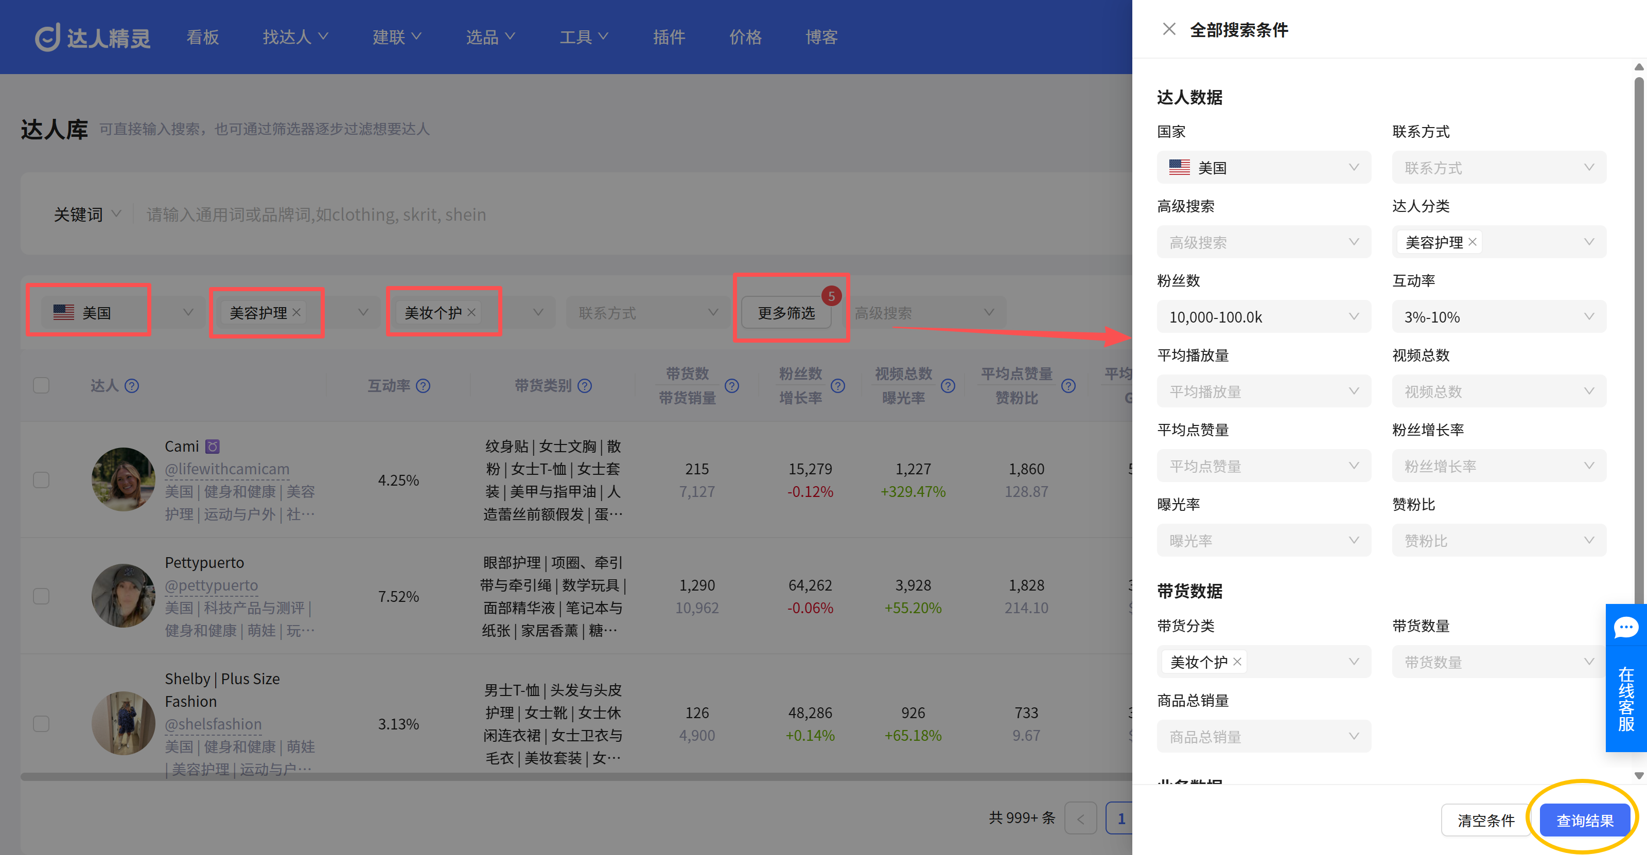Close the 全部搜索条件 panel with X icon

(1169, 29)
